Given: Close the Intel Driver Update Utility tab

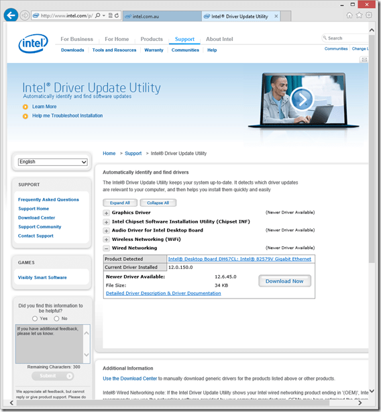Looking at the screenshot, I should (x=276, y=16).
